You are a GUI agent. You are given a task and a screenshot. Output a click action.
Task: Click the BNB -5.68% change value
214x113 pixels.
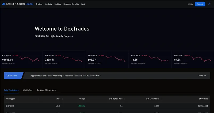101,56
